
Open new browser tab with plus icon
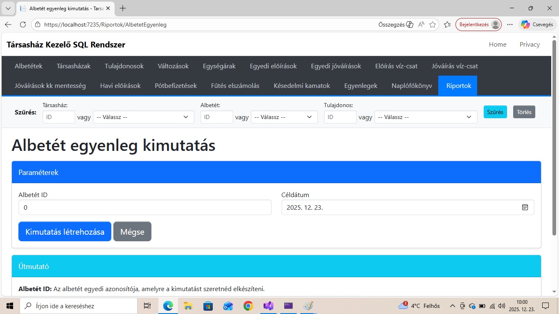point(123,8)
